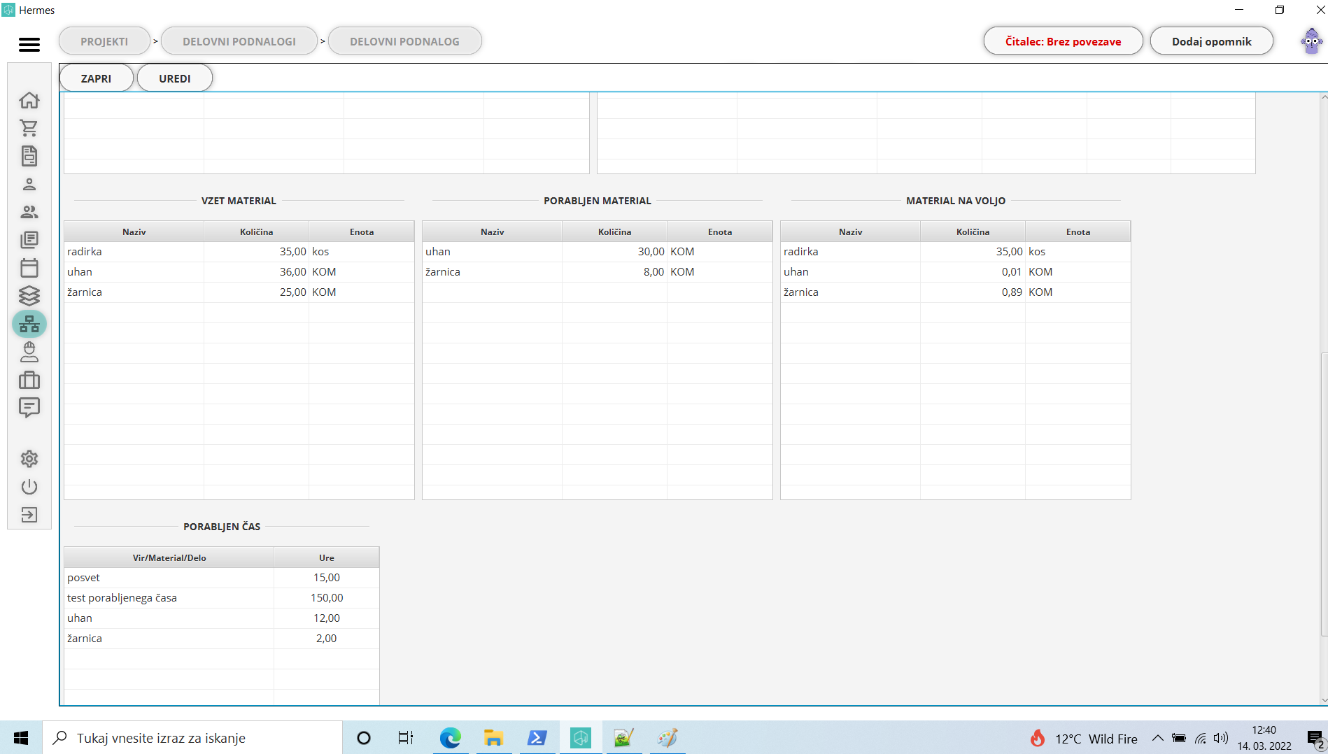The width and height of the screenshot is (1328, 754).
Task: Click Ure column header
Action: tap(326, 557)
